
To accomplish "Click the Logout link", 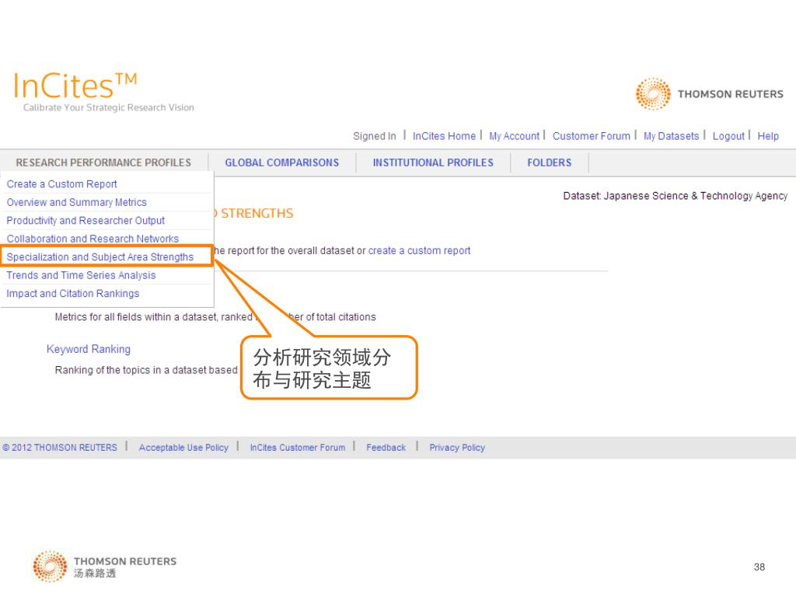I will click(728, 136).
